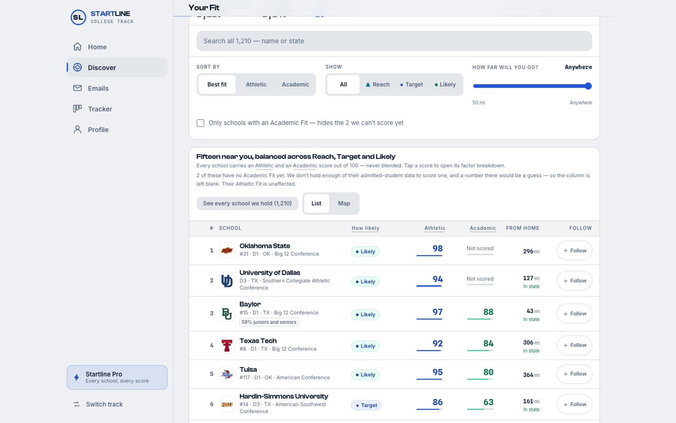Open the Texas Tech school logo
Screen dimensions: 676x423
(227, 345)
